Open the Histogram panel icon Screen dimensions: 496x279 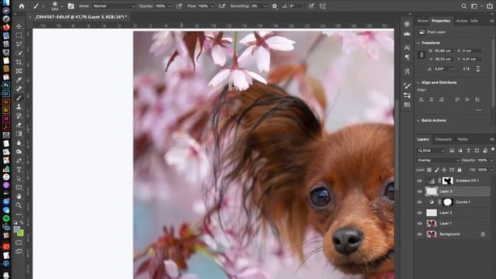click(407, 33)
